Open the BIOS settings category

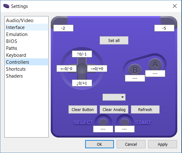pyautogui.click(x=26, y=41)
